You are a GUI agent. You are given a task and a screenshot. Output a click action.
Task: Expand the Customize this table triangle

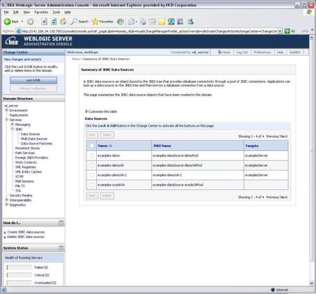pos(86,111)
